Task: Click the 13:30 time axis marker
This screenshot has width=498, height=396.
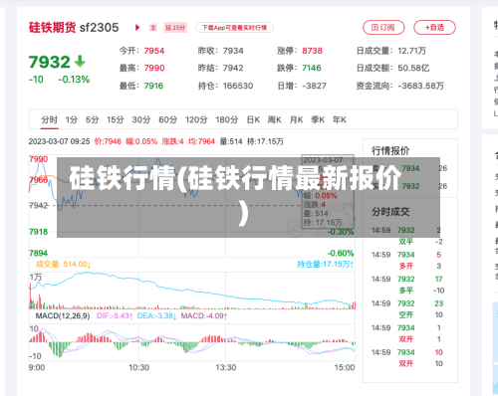Action: click(x=226, y=367)
